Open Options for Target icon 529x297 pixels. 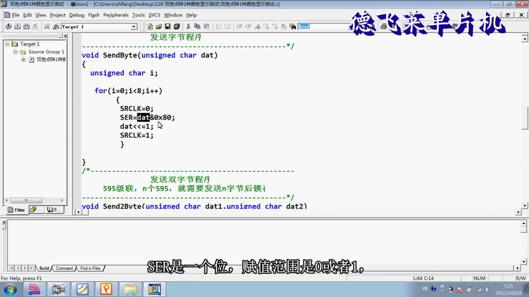[56, 26]
